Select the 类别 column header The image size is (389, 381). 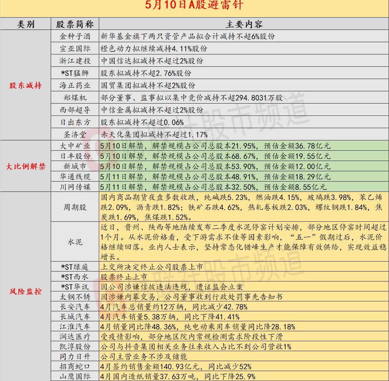[x=26, y=24]
